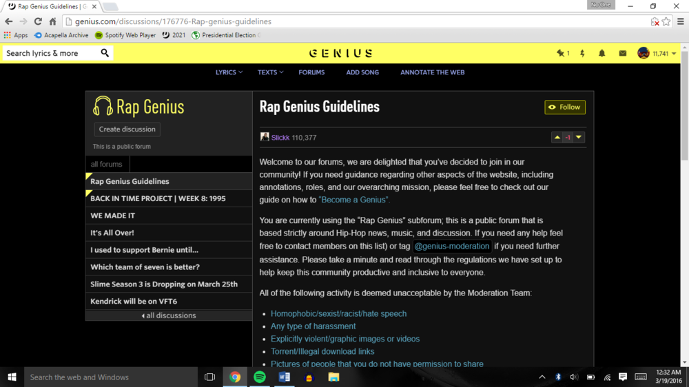Show hidden system tray icons
The image size is (689, 387).
click(542, 377)
